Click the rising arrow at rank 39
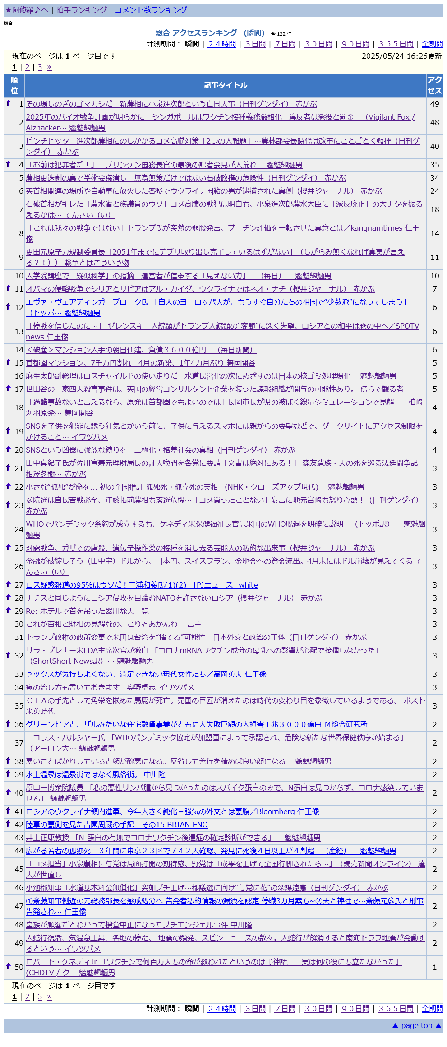447x1047 pixels. coord(8,774)
